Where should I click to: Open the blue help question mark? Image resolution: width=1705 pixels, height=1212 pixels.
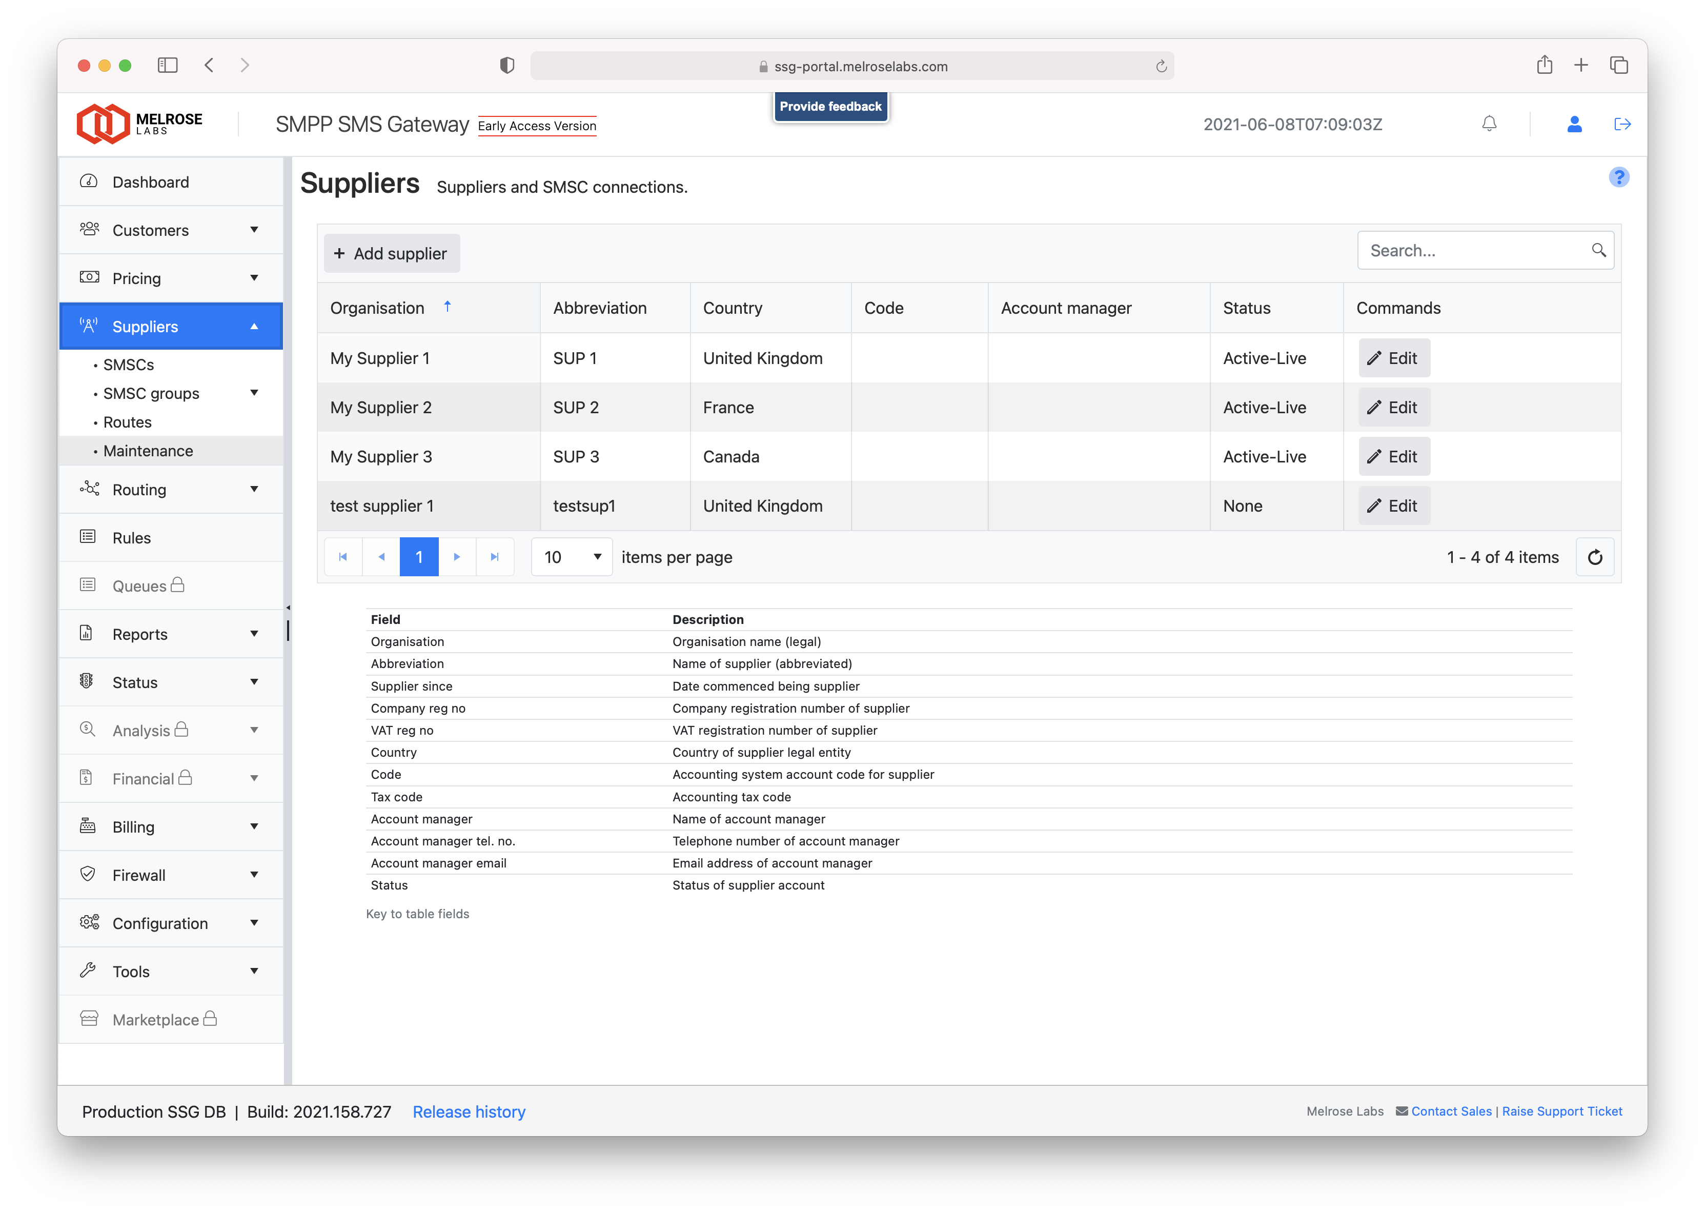tap(1618, 177)
